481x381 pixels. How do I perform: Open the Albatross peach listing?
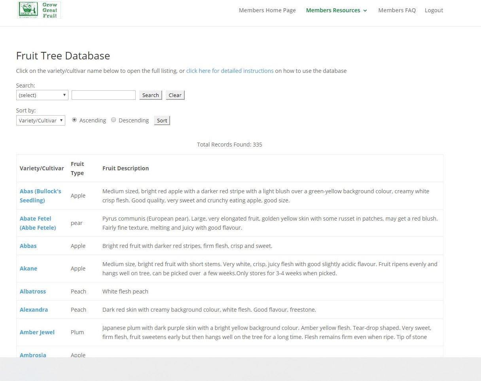click(33, 291)
